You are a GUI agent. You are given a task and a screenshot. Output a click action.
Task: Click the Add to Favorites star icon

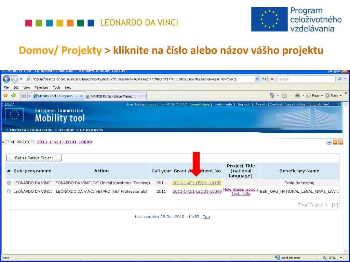[14, 96]
